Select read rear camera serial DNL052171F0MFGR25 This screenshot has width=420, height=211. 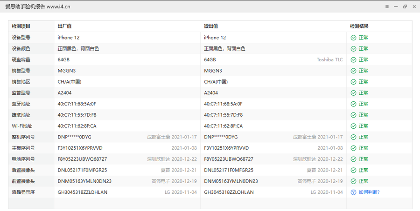point(229,170)
